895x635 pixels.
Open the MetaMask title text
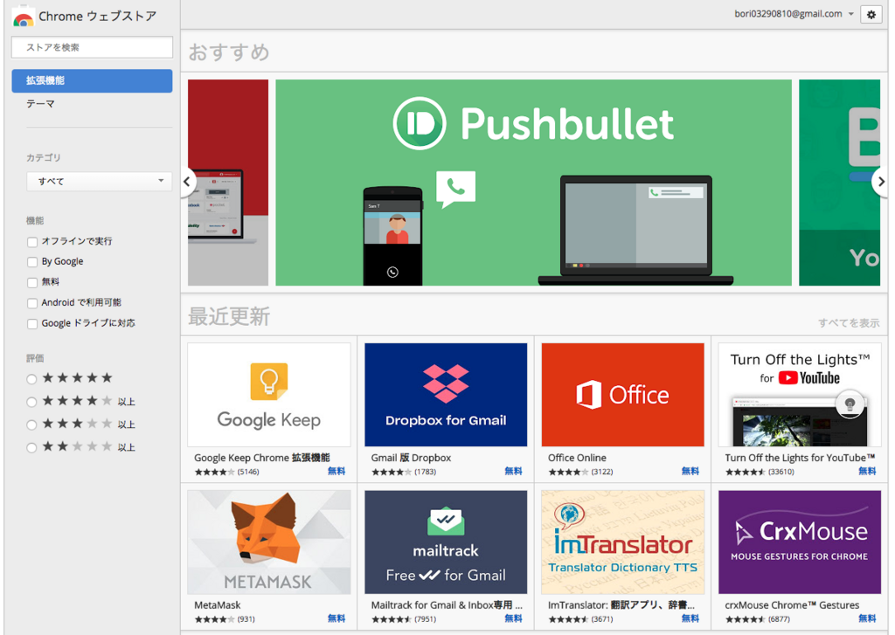pyautogui.click(x=218, y=604)
